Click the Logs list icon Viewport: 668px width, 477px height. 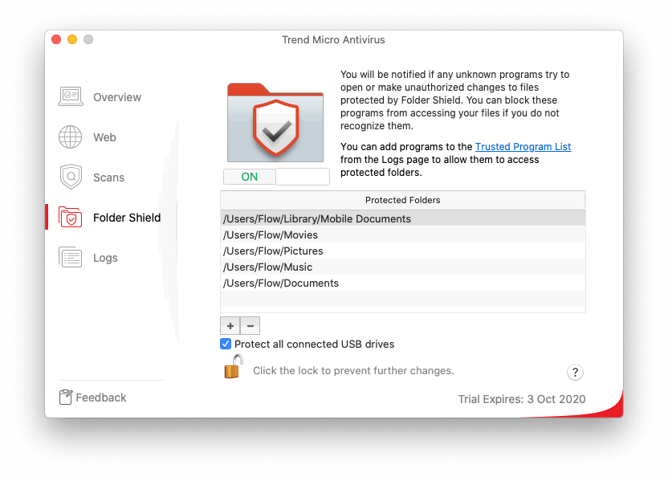coord(71,258)
